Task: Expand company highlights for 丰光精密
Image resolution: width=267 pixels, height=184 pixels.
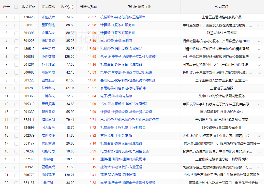Action: pos(259,49)
